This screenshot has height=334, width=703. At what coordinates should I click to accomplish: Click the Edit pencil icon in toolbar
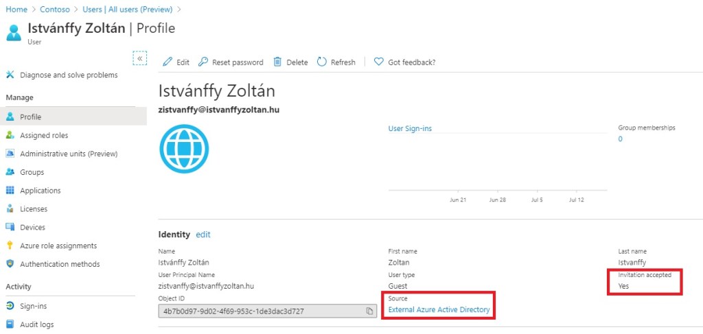point(168,62)
